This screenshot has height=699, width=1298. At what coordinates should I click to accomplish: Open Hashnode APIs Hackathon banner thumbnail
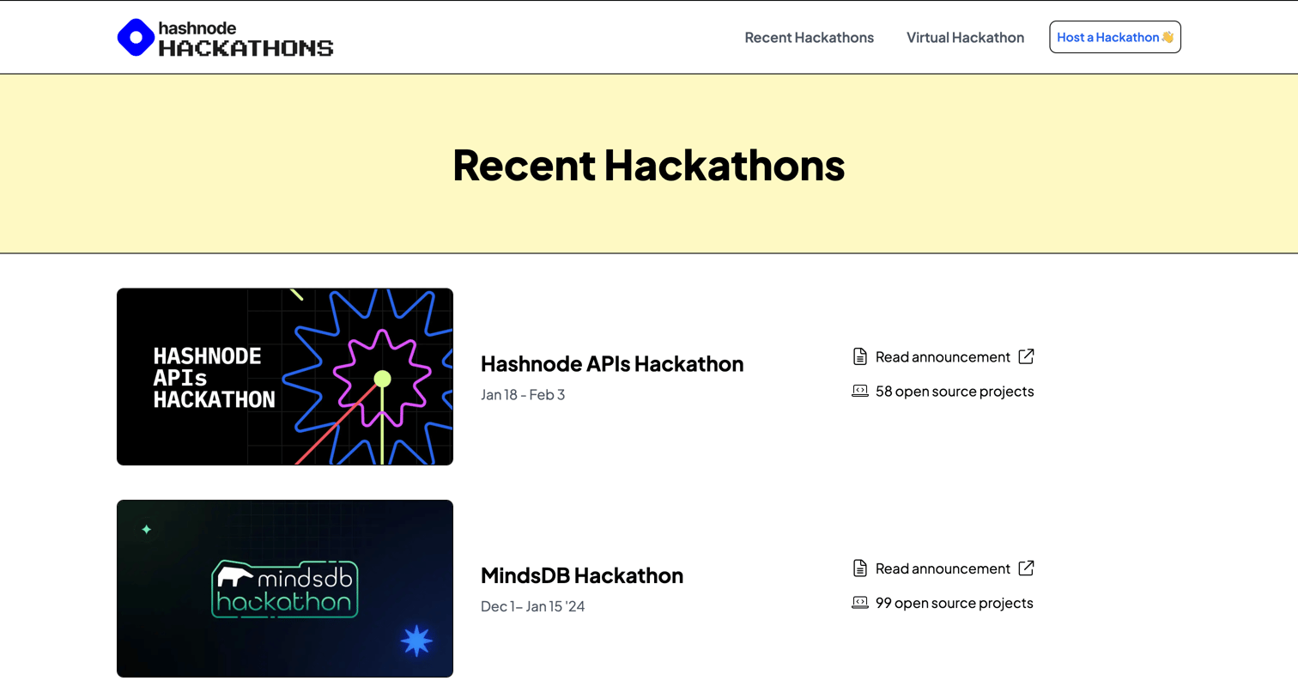tap(285, 377)
